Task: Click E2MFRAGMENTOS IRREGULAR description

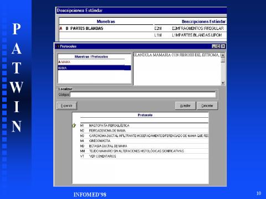Action: [x=198, y=28]
